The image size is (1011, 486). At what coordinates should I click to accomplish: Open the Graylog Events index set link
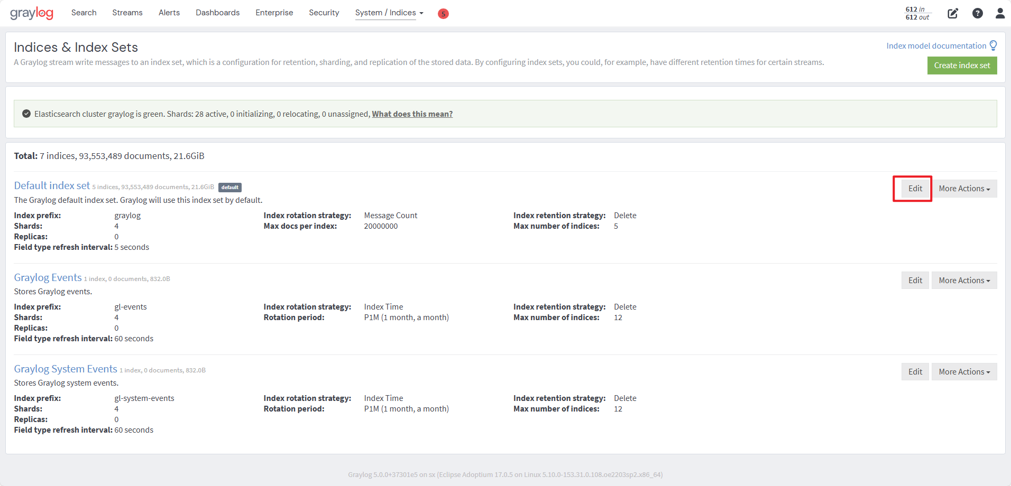pyautogui.click(x=48, y=277)
